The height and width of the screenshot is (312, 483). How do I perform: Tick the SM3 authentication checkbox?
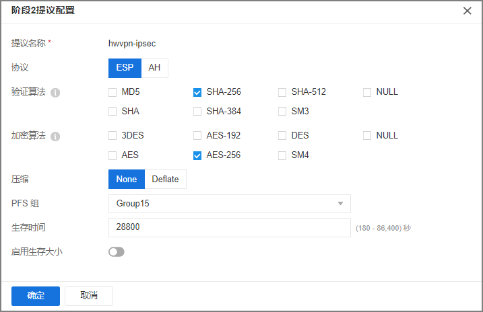[282, 111]
